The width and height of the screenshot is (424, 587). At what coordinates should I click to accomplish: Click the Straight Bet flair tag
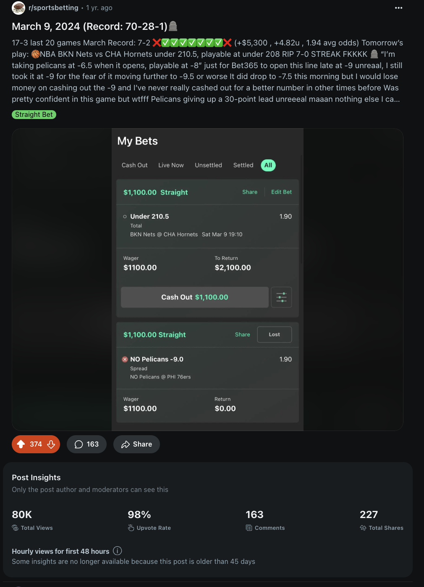pyautogui.click(x=34, y=114)
